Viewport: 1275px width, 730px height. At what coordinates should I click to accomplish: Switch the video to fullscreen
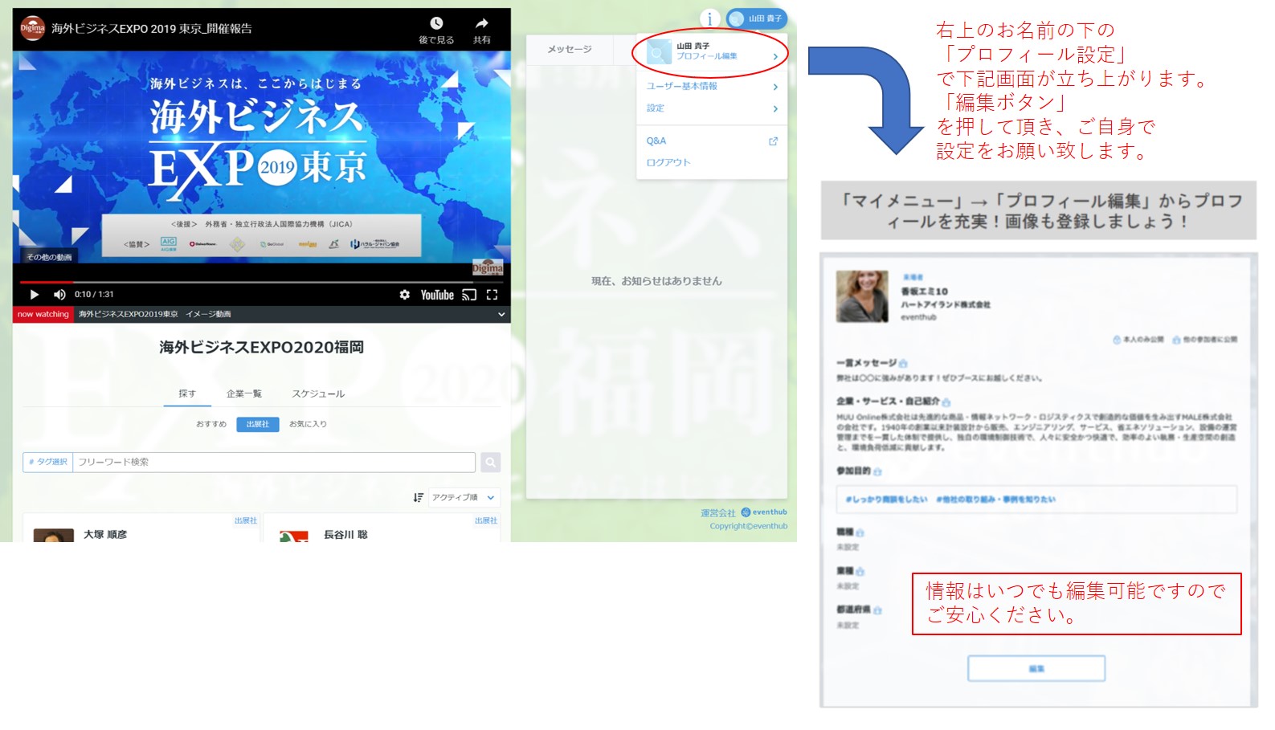(x=492, y=295)
